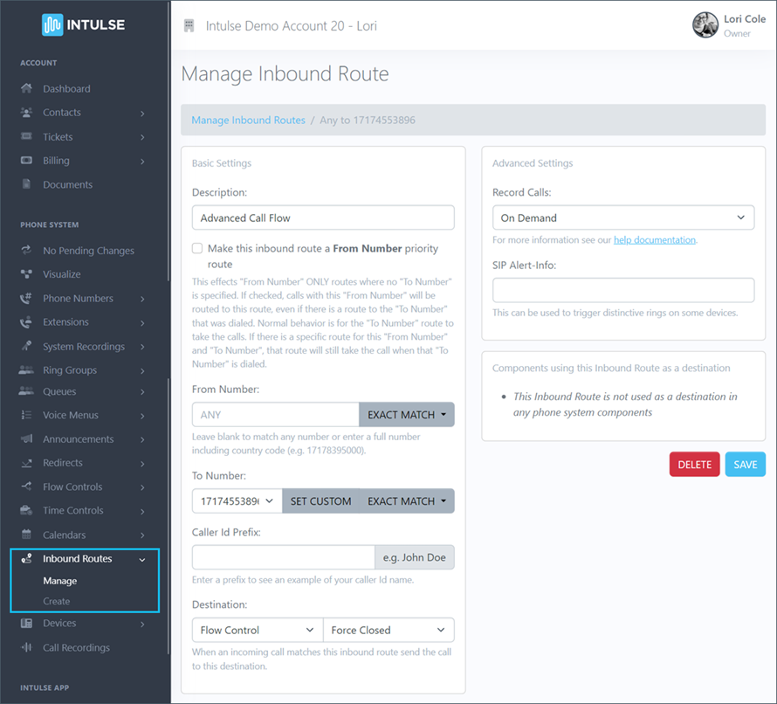Click the Redirects icon
The width and height of the screenshot is (777, 704).
[x=27, y=463]
